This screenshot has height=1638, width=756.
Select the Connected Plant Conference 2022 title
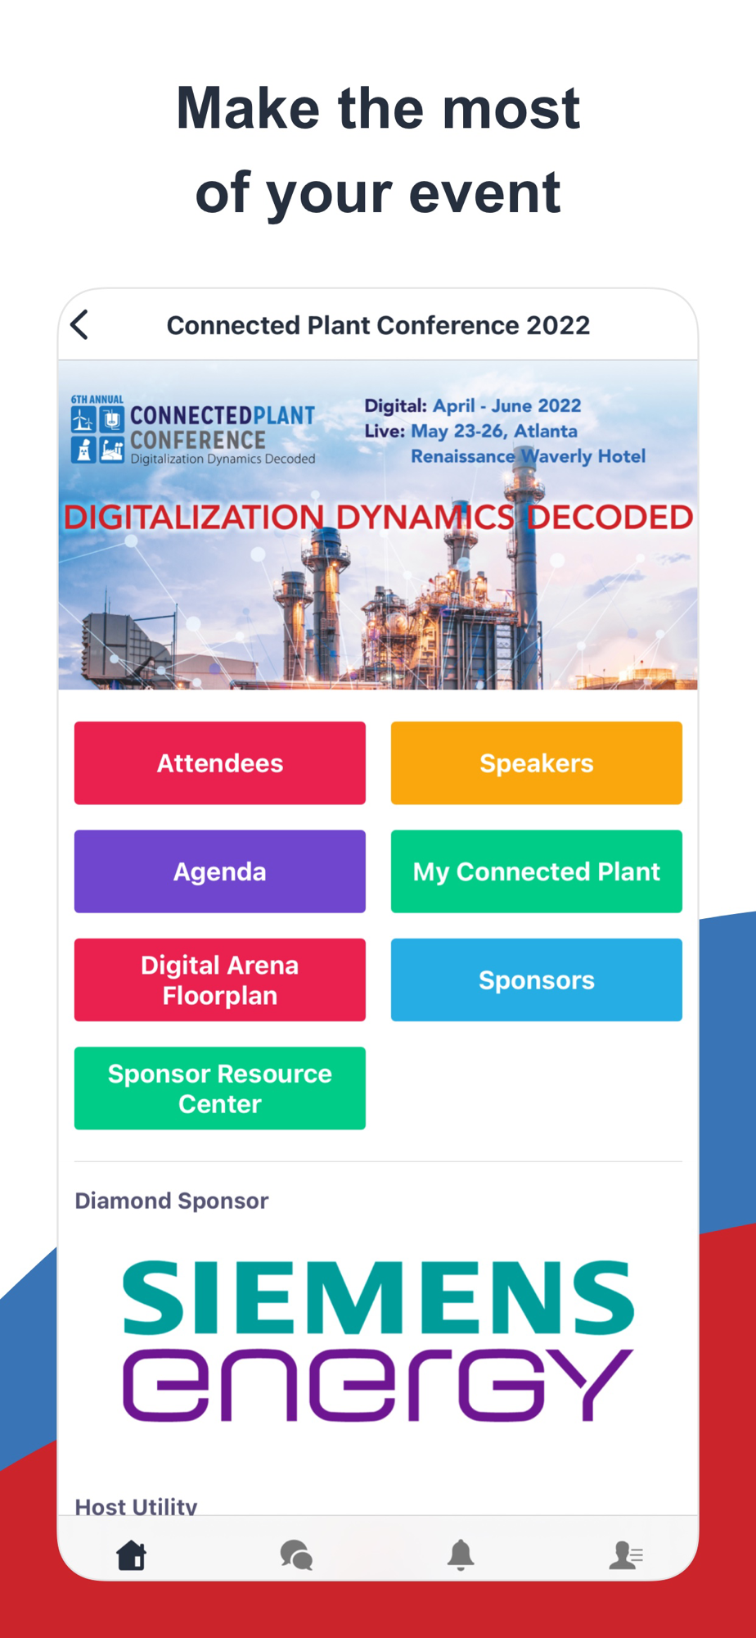point(378,325)
